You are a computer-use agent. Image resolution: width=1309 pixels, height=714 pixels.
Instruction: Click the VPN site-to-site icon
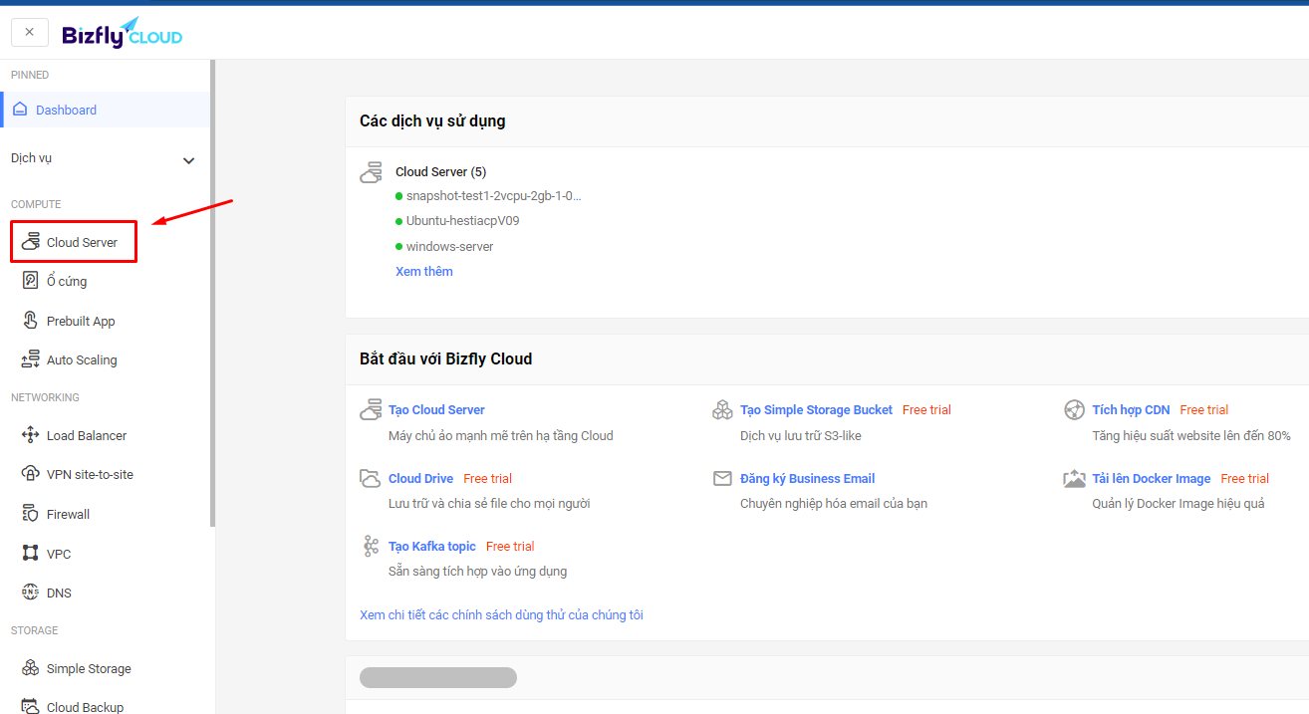31,474
